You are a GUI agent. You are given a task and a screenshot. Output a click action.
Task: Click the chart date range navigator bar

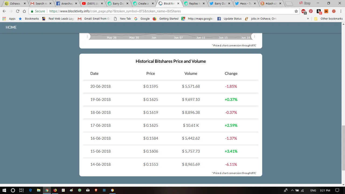(x=171, y=36)
